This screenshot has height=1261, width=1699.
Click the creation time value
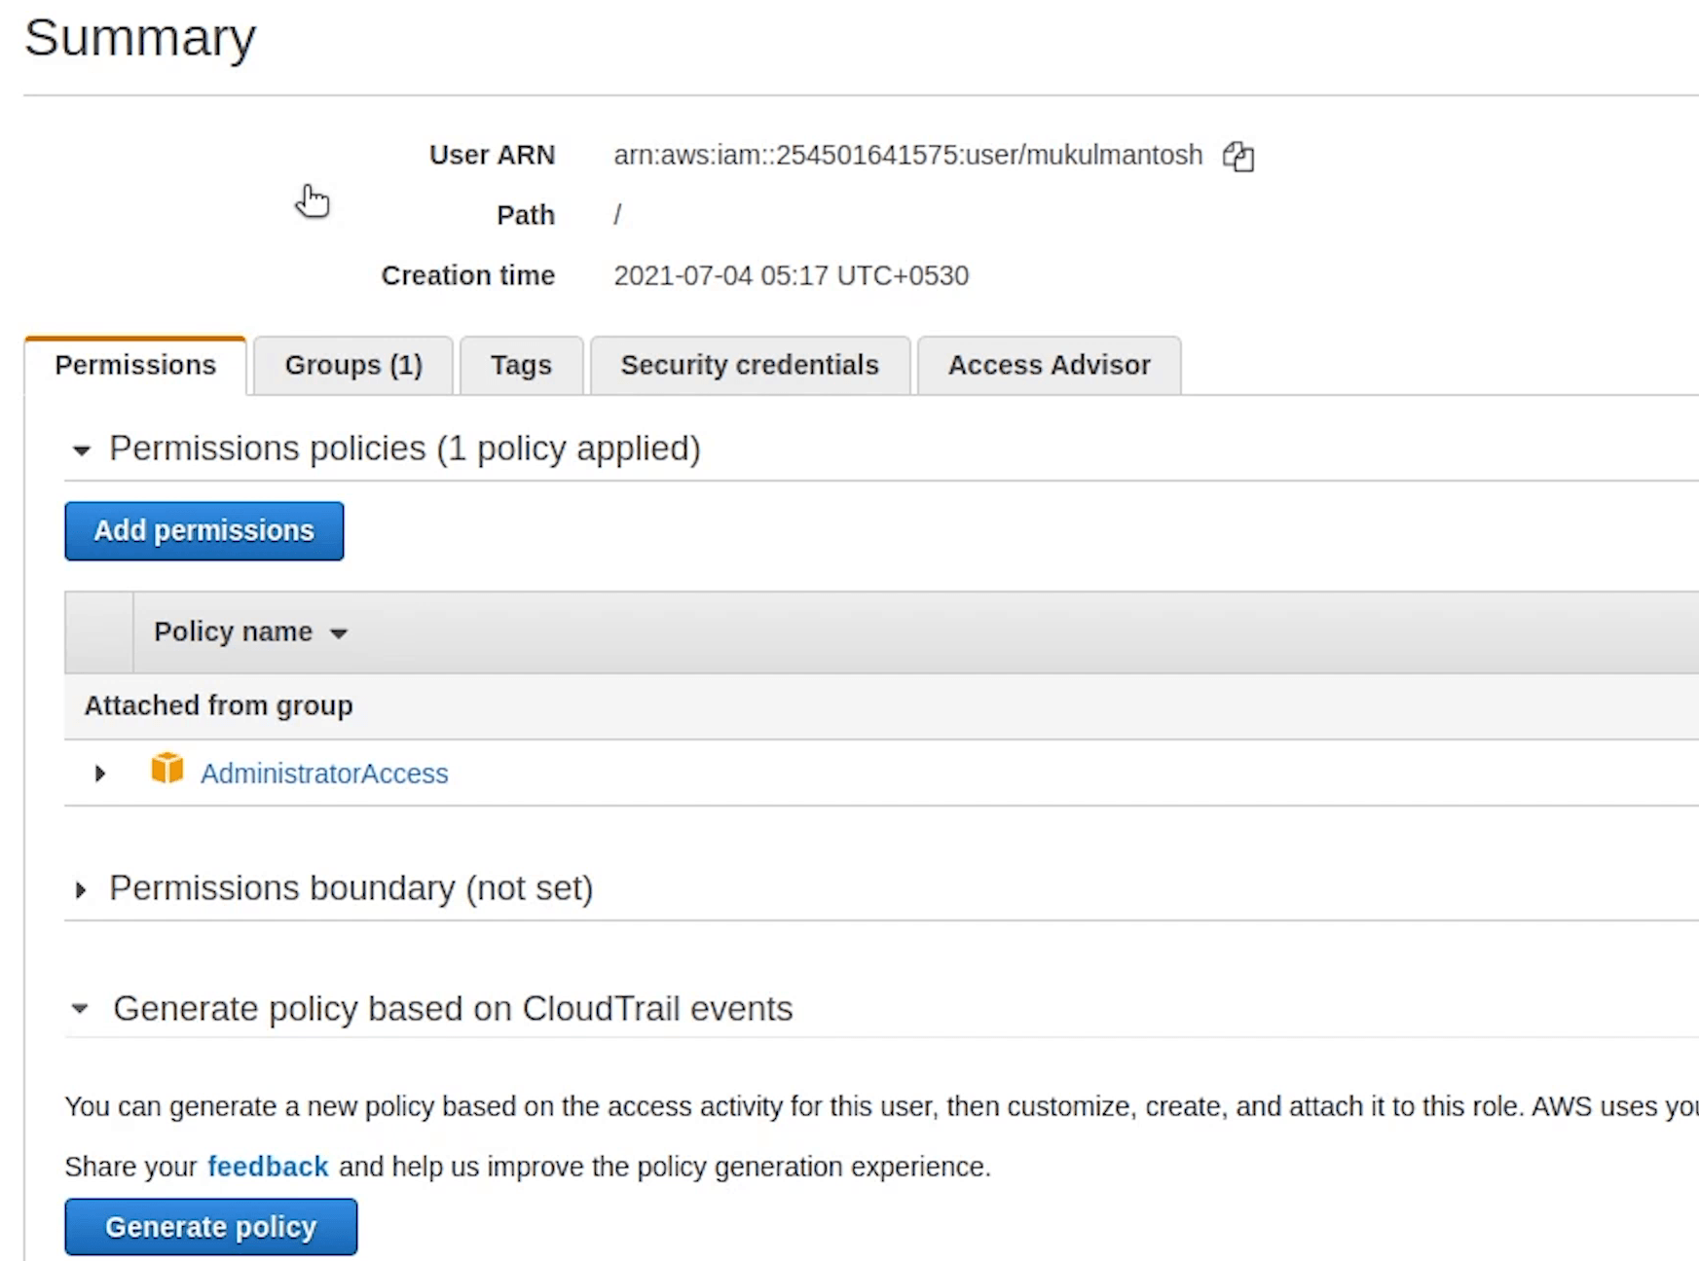(791, 276)
